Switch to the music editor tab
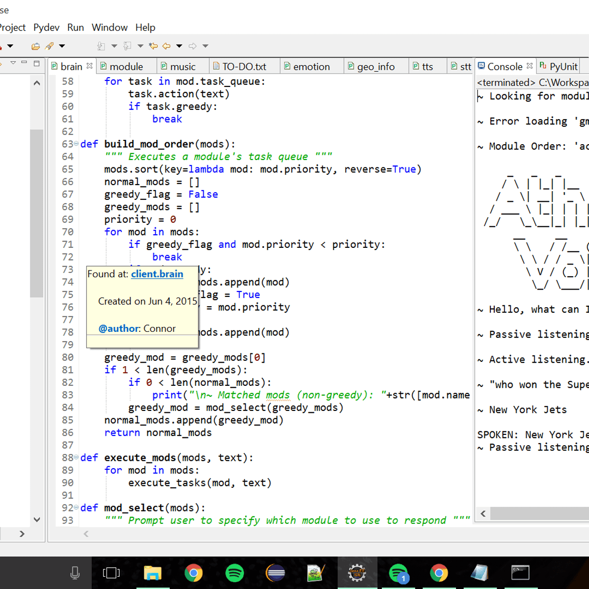Image resolution: width=589 pixels, height=589 pixels. point(183,66)
